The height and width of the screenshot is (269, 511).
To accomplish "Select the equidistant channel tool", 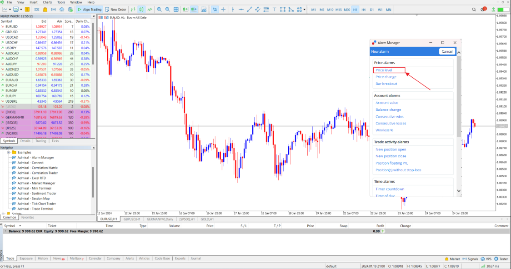I will tap(257, 10).
